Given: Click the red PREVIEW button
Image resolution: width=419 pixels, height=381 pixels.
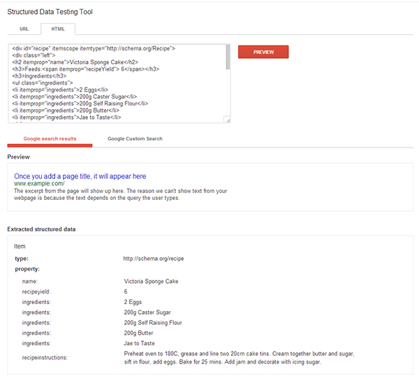Looking at the screenshot, I should [263, 52].
